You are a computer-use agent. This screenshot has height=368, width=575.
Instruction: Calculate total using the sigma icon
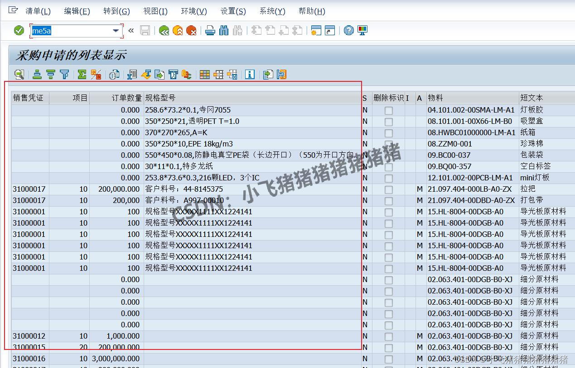pos(82,74)
